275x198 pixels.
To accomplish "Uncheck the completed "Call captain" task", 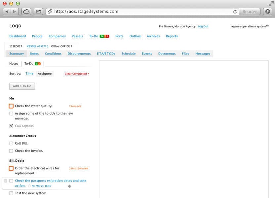I will [11, 125].
